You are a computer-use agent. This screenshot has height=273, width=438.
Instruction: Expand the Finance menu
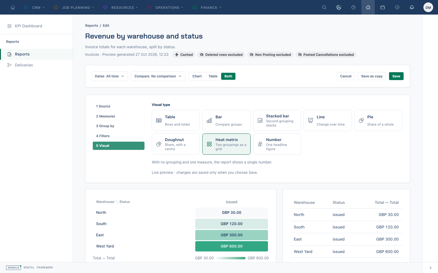[207, 7]
